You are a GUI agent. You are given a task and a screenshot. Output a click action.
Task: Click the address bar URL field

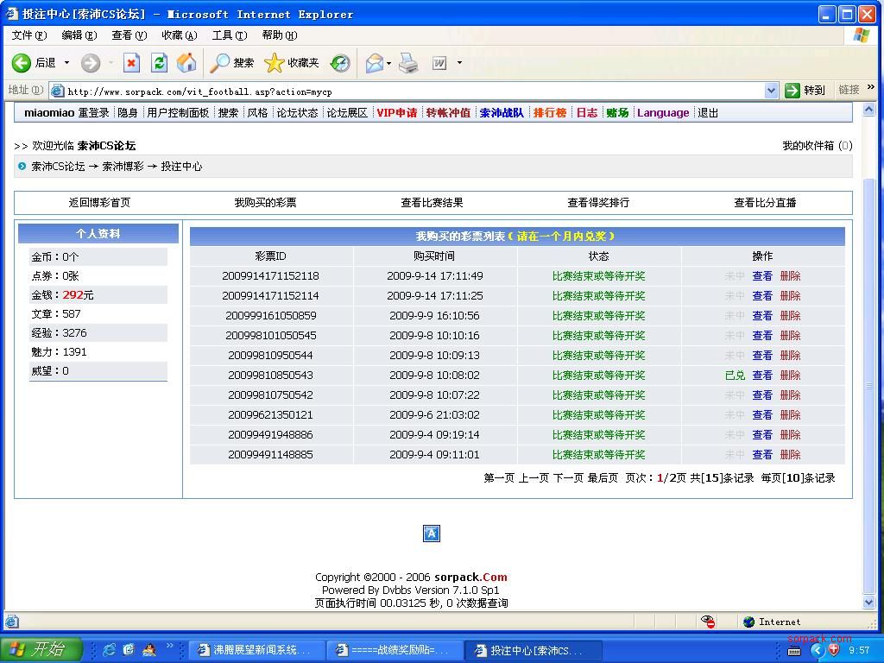(406, 92)
